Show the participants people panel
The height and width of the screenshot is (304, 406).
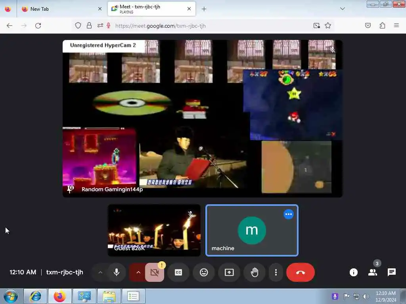coord(373,272)
